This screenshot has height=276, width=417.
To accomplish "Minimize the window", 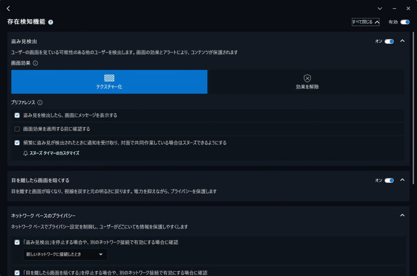I will point(394,8).
